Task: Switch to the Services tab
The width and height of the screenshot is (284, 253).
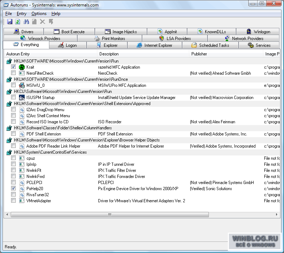Action: click(259, 45)
